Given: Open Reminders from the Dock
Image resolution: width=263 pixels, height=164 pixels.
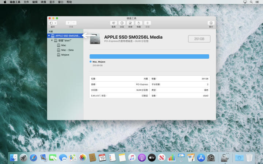Looking at the screenshot, I should click(x=112, y=158).
